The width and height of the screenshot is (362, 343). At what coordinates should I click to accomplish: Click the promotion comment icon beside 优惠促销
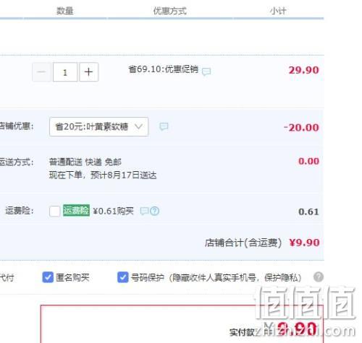pyautogui.click(x=206, y=71)
